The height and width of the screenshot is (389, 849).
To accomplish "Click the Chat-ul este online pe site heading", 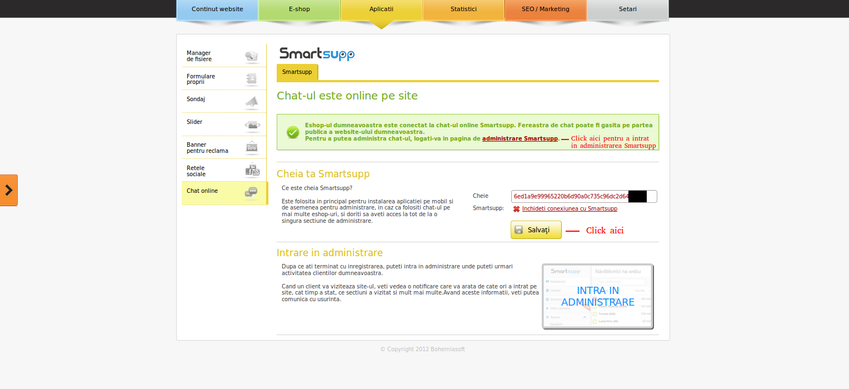I will pyautogui.click(x=347, y=96).
